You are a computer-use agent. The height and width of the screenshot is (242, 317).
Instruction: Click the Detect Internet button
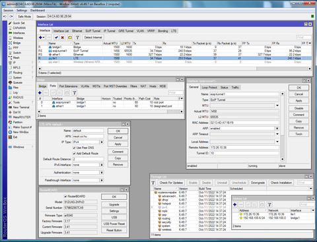pyautogui.click(x=93, y=38)
